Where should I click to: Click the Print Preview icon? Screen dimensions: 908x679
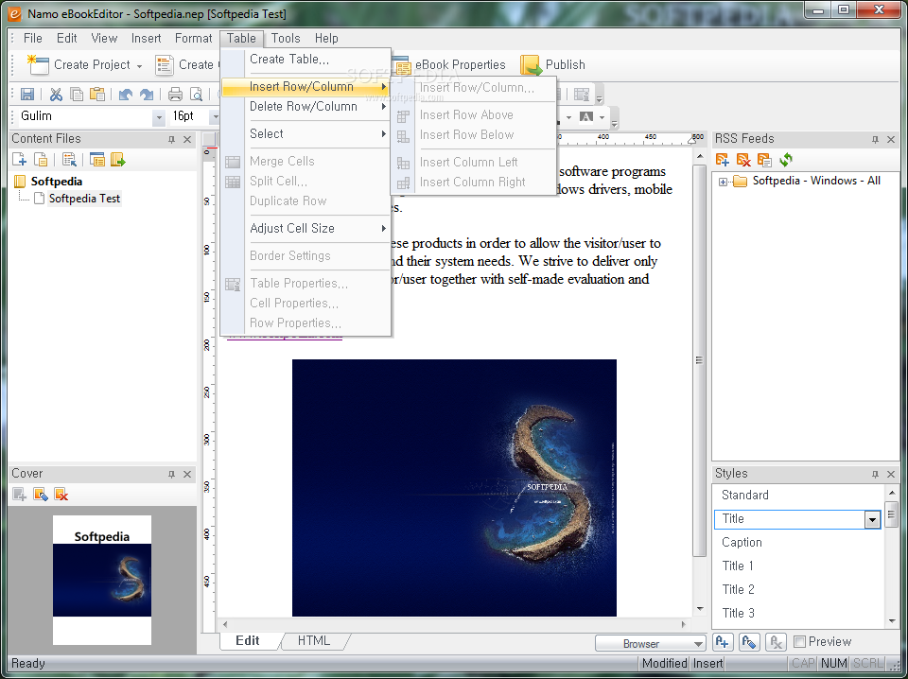[197, 94]
